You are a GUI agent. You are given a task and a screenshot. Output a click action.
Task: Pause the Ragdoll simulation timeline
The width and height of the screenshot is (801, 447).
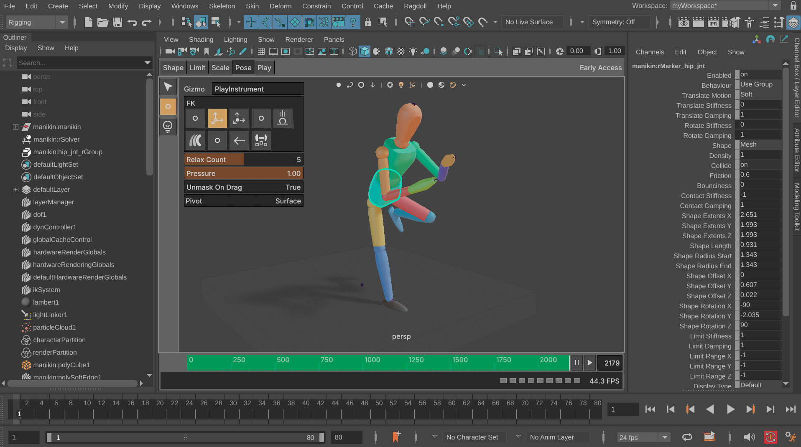[x=577, y=363]
